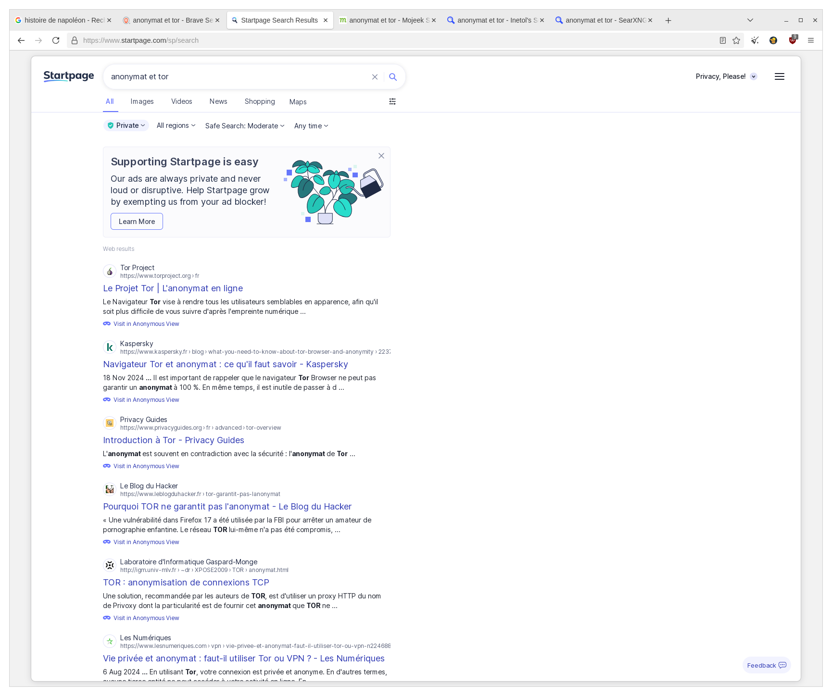
Task: Expand the Any time filter dropdown
Action: (x=311, y=126)
